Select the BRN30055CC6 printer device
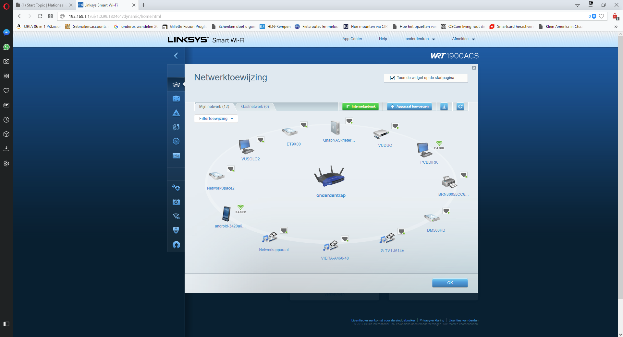This screenshot has height=337, width=623. [449, 182]
